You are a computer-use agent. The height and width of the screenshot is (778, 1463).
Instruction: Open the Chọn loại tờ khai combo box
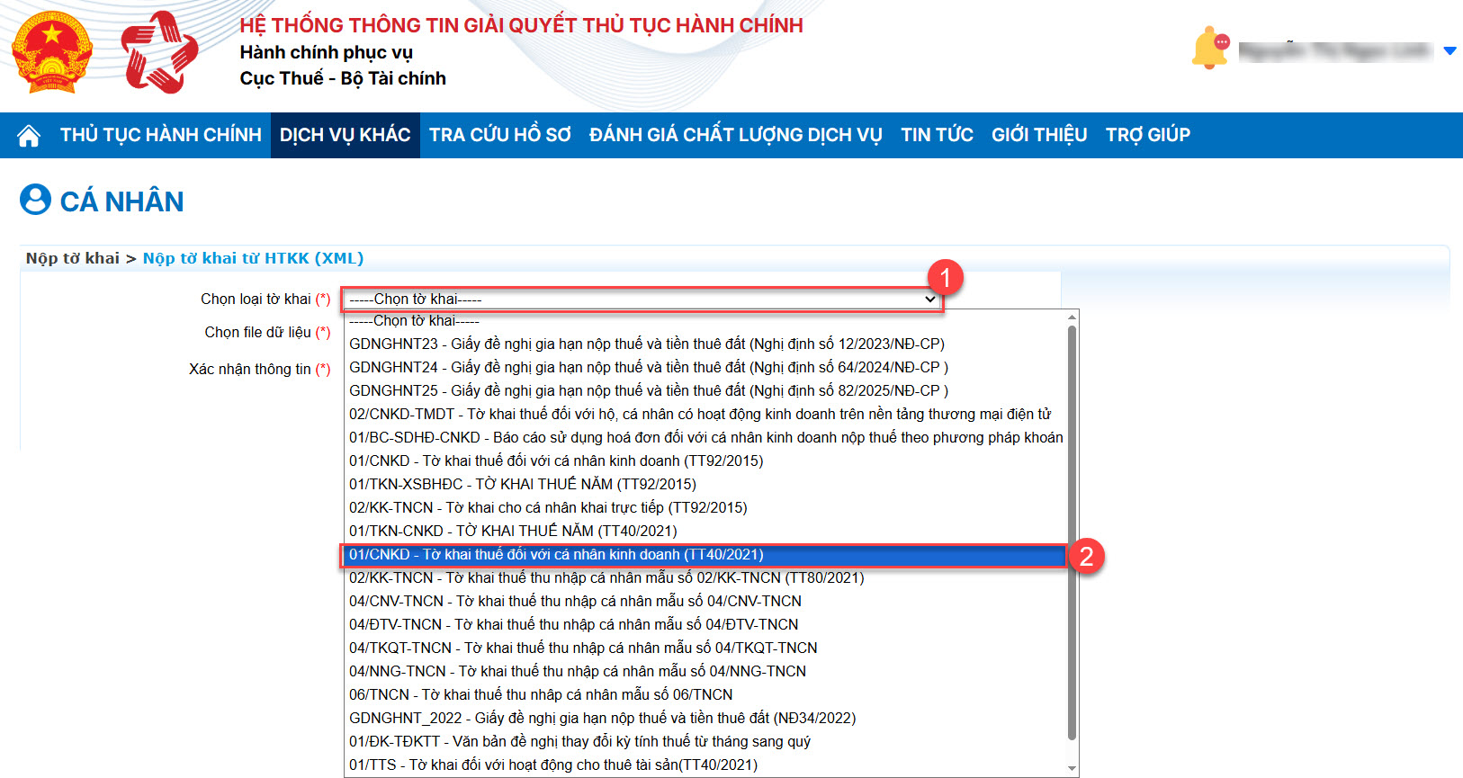point(642,300)
